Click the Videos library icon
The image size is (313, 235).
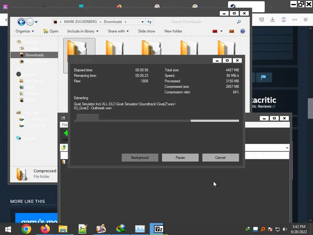tap(22, 100)
